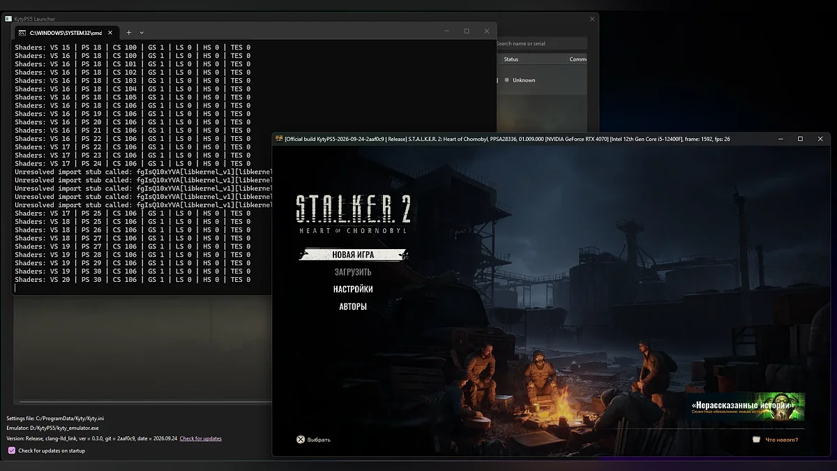Add a new terminal tab with plus
This screenshot has height=471, width=837.
(128, 32)
